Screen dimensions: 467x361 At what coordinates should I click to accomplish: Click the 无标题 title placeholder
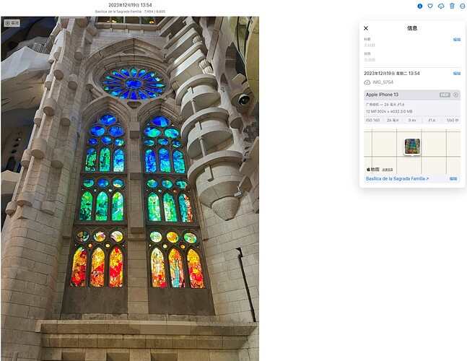370,45
